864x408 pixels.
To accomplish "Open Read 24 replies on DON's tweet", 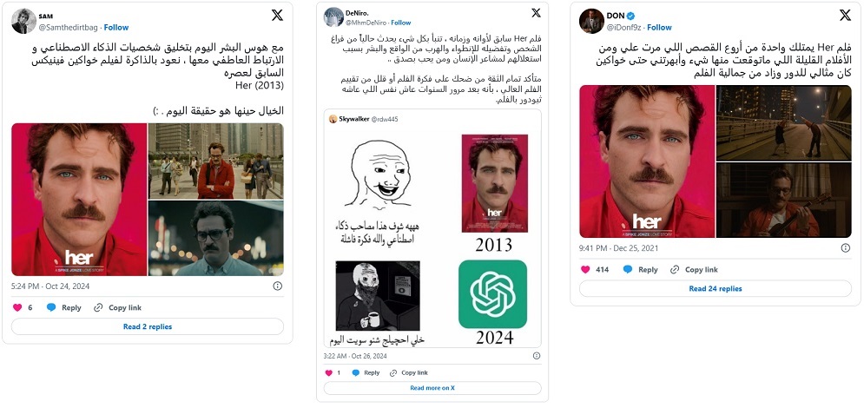I will pos(716,288).
